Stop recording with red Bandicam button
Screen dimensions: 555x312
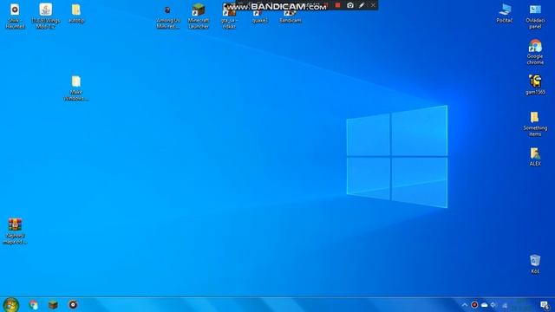click(337, 5)
